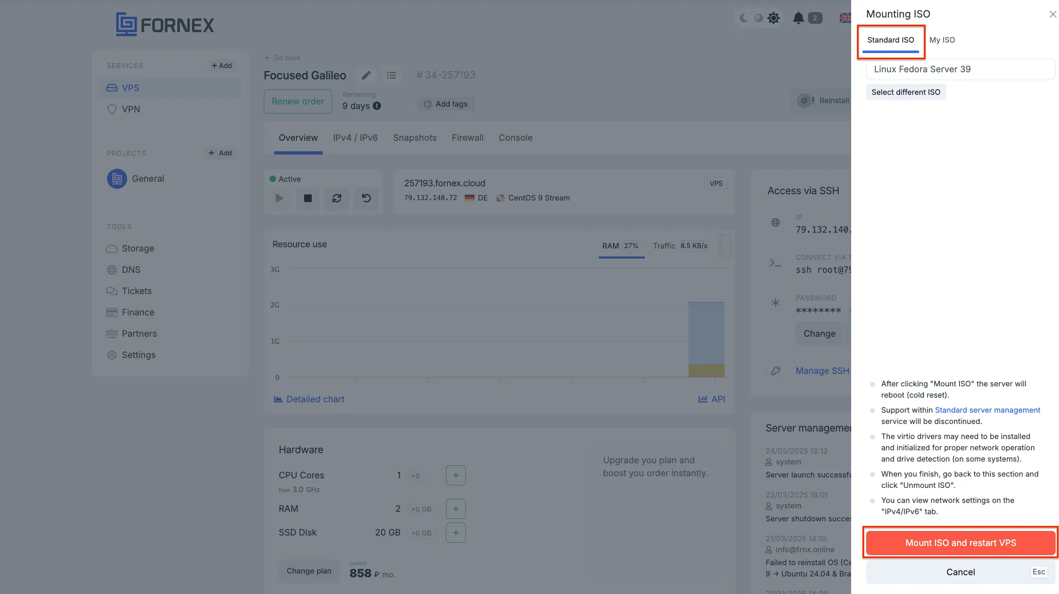Viewport: 1059px width, 594px height.
Task: Click the SSH key icon
Action: tap(775, 371)
